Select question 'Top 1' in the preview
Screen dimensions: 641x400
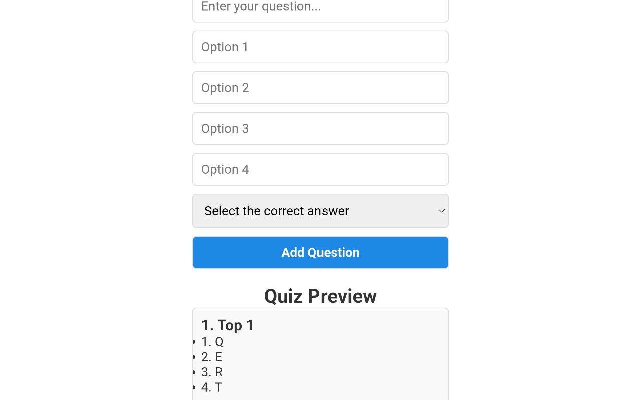point(227,325)
